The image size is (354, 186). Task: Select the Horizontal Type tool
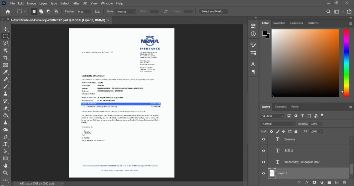click(5, 144)
